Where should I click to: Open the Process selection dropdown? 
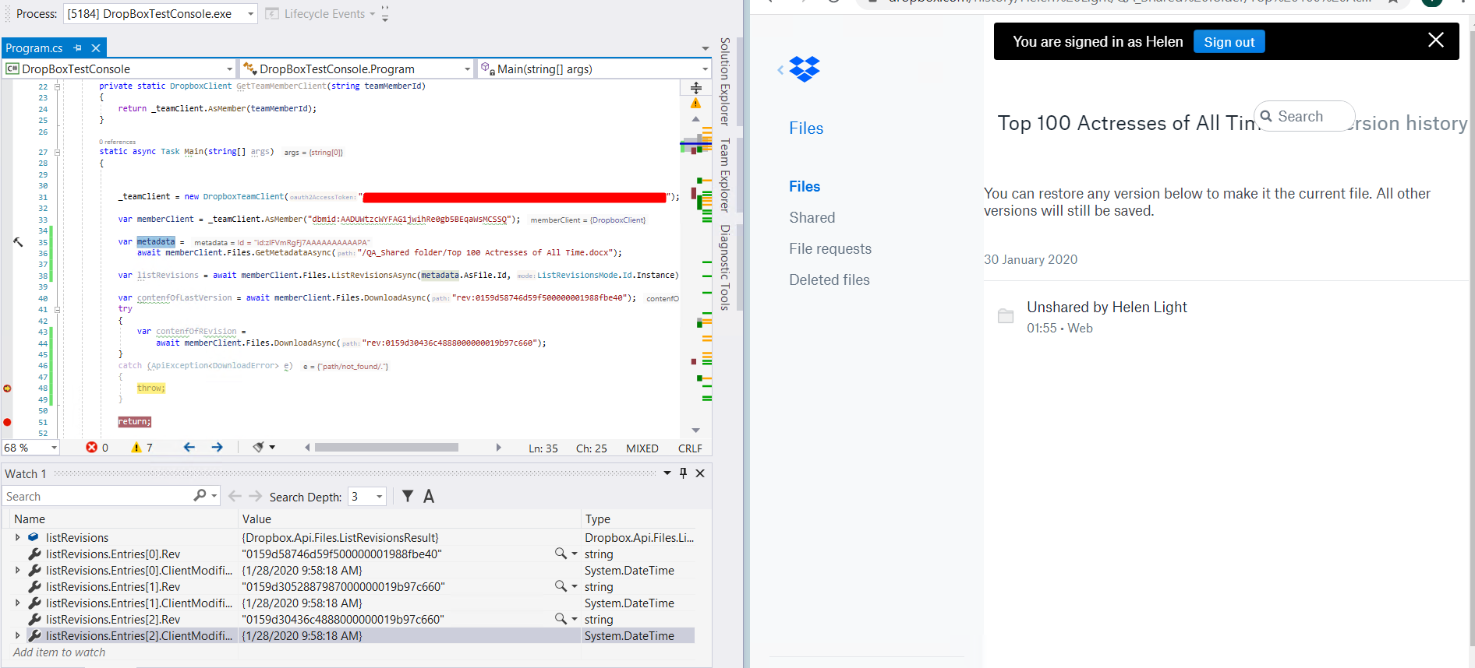coord(250,14)
